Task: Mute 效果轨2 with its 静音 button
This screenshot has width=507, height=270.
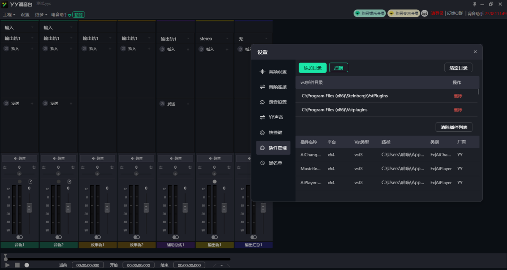Action: [x=136, y=158]
